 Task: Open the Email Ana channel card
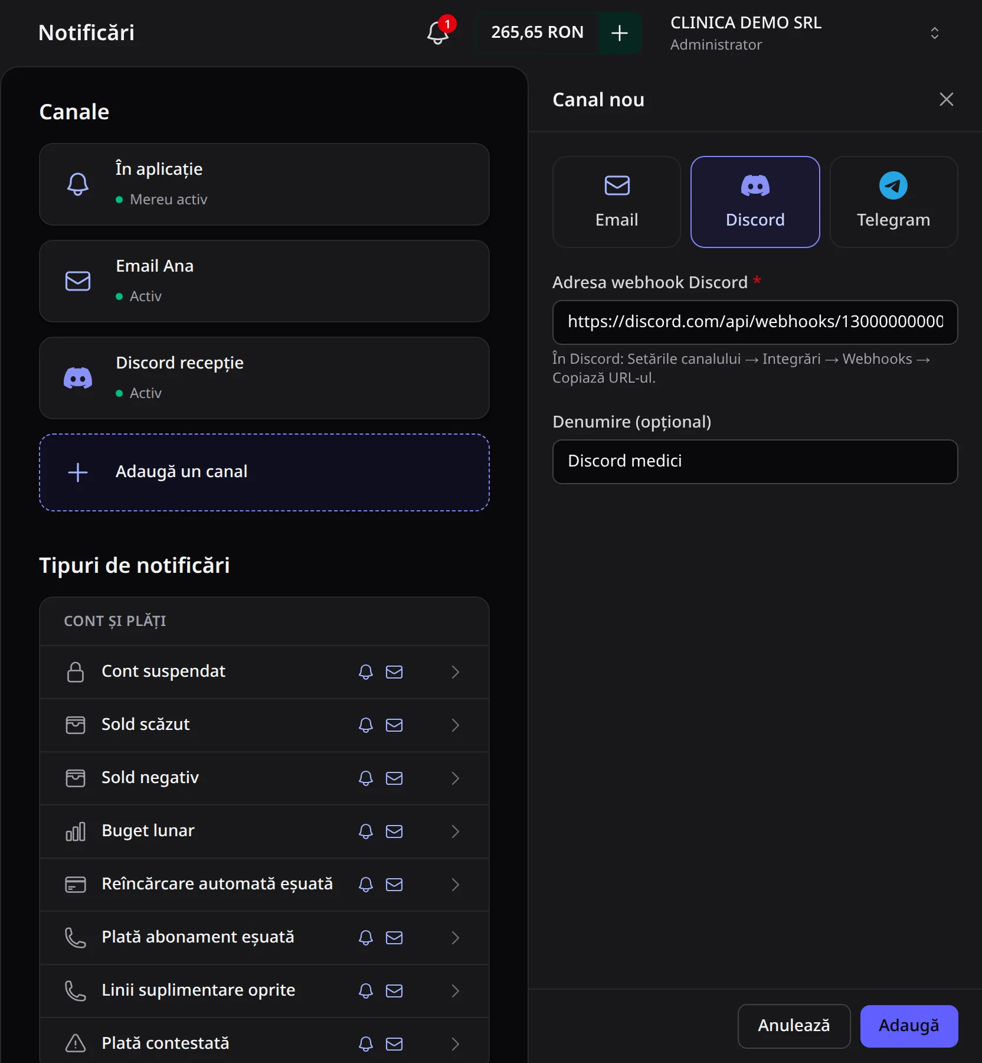tap(264, 281)
